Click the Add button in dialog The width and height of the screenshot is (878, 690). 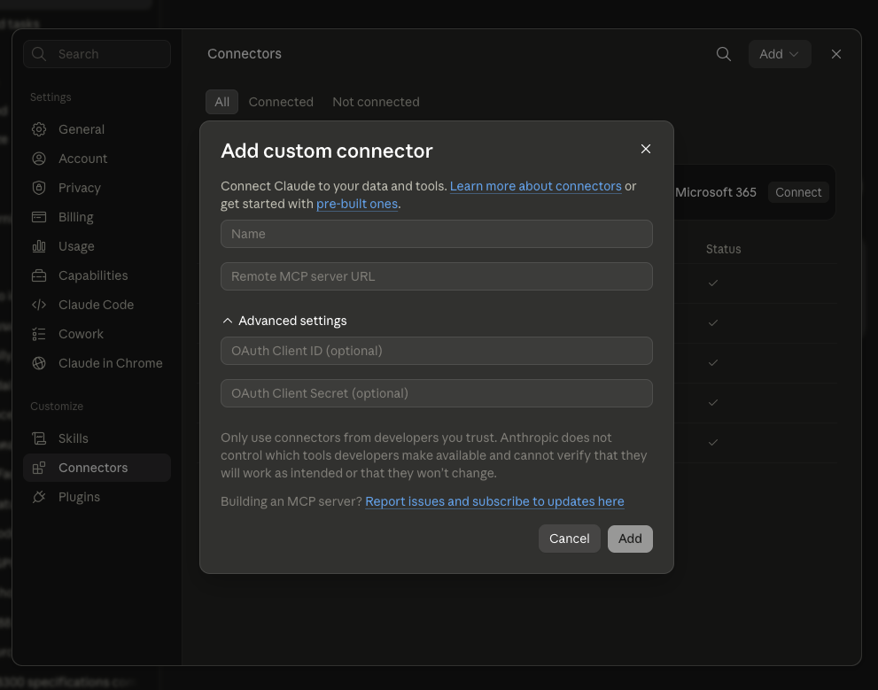630,539
